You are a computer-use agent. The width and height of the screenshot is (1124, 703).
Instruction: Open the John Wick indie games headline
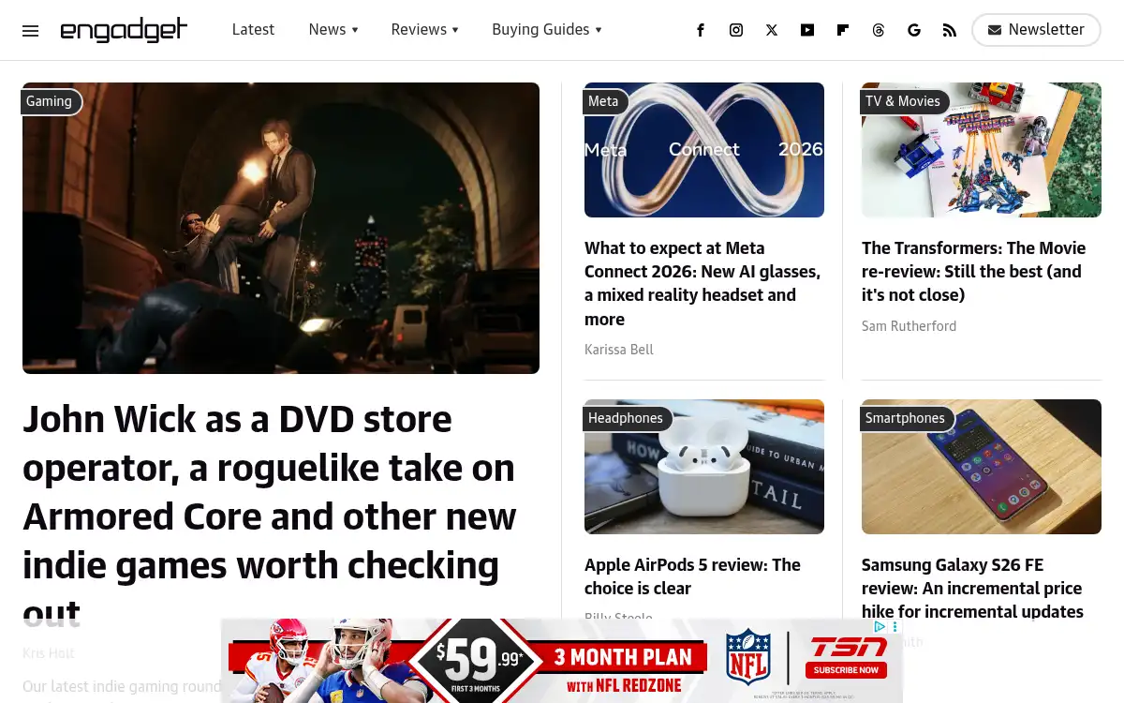point(270,516)
